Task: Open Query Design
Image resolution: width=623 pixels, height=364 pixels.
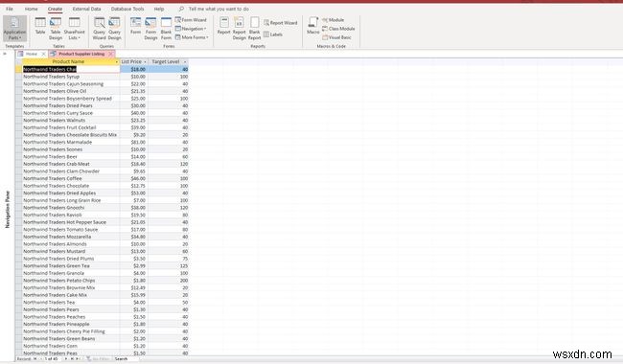Action: point(114,29)
